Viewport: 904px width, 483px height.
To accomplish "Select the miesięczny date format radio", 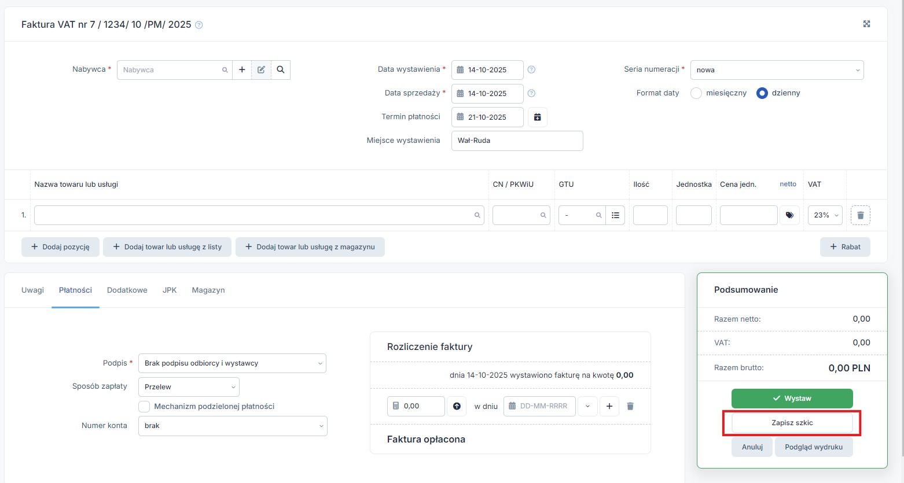I will (696, 93).
